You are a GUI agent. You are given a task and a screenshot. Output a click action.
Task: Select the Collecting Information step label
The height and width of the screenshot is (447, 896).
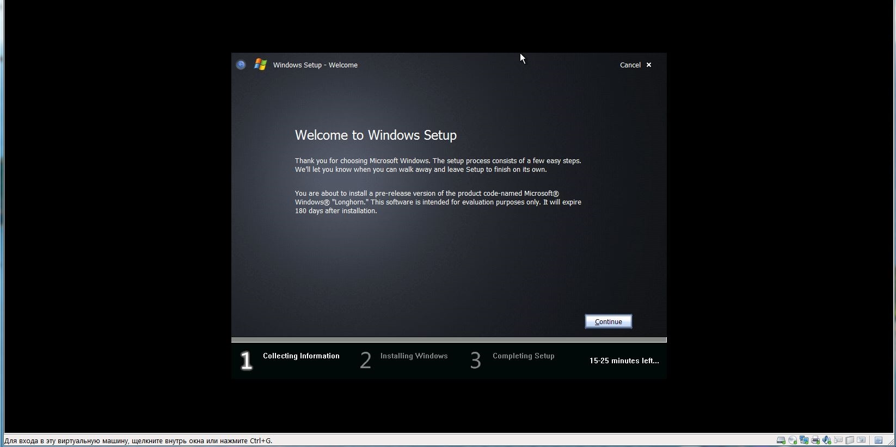coord(301,356)
